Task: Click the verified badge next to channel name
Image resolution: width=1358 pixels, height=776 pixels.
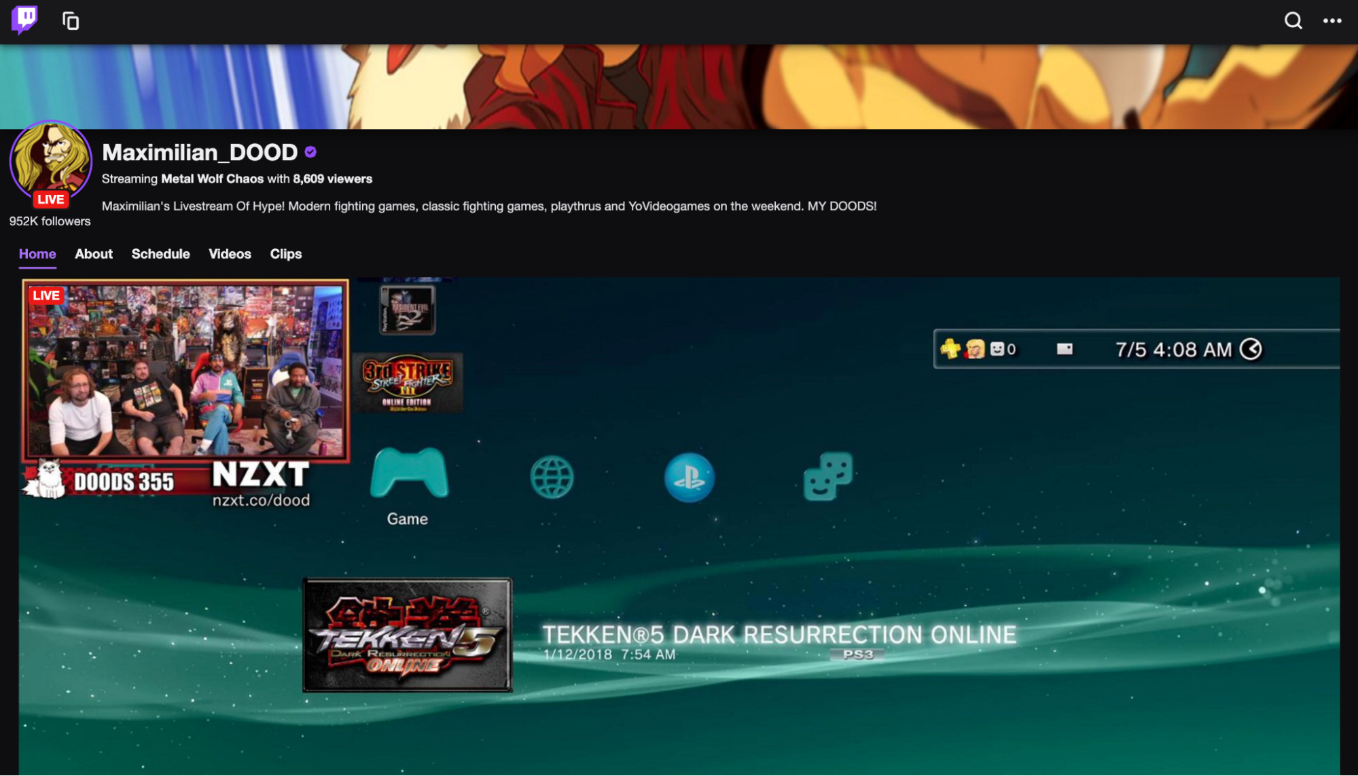Action: pos(310,152)
